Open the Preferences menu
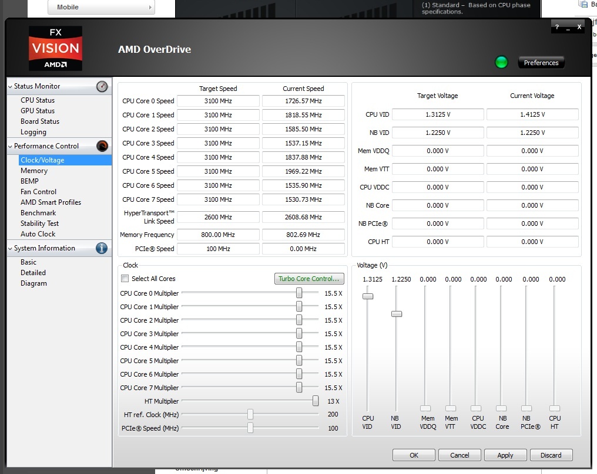Viewport: 597px width, 474px height. tap(541, 63)
